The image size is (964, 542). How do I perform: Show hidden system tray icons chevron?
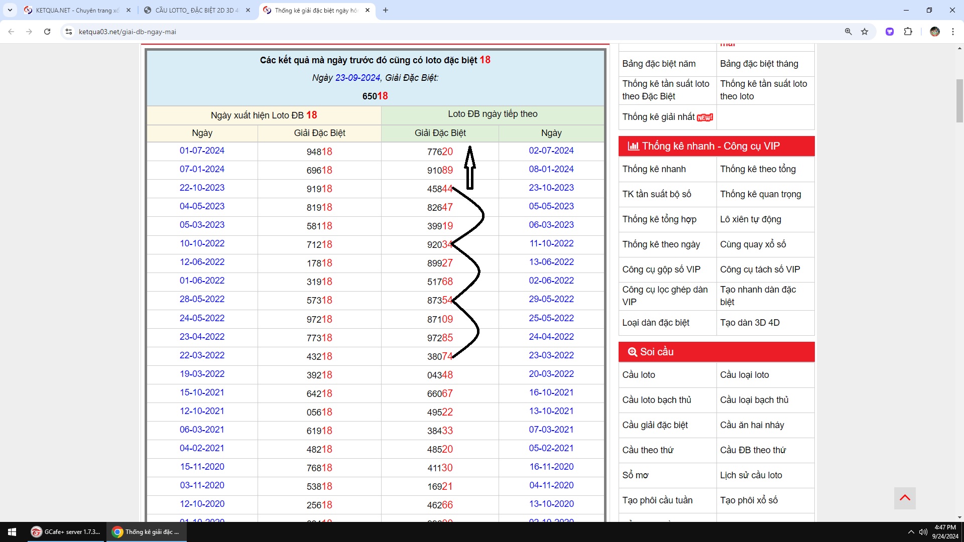pyautogui.click(x=911, y=532)
